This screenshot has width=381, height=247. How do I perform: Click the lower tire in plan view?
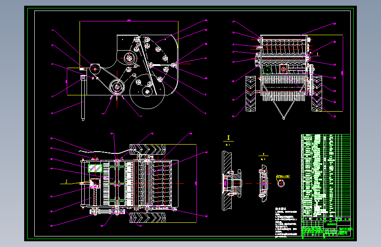click(148, 218)
